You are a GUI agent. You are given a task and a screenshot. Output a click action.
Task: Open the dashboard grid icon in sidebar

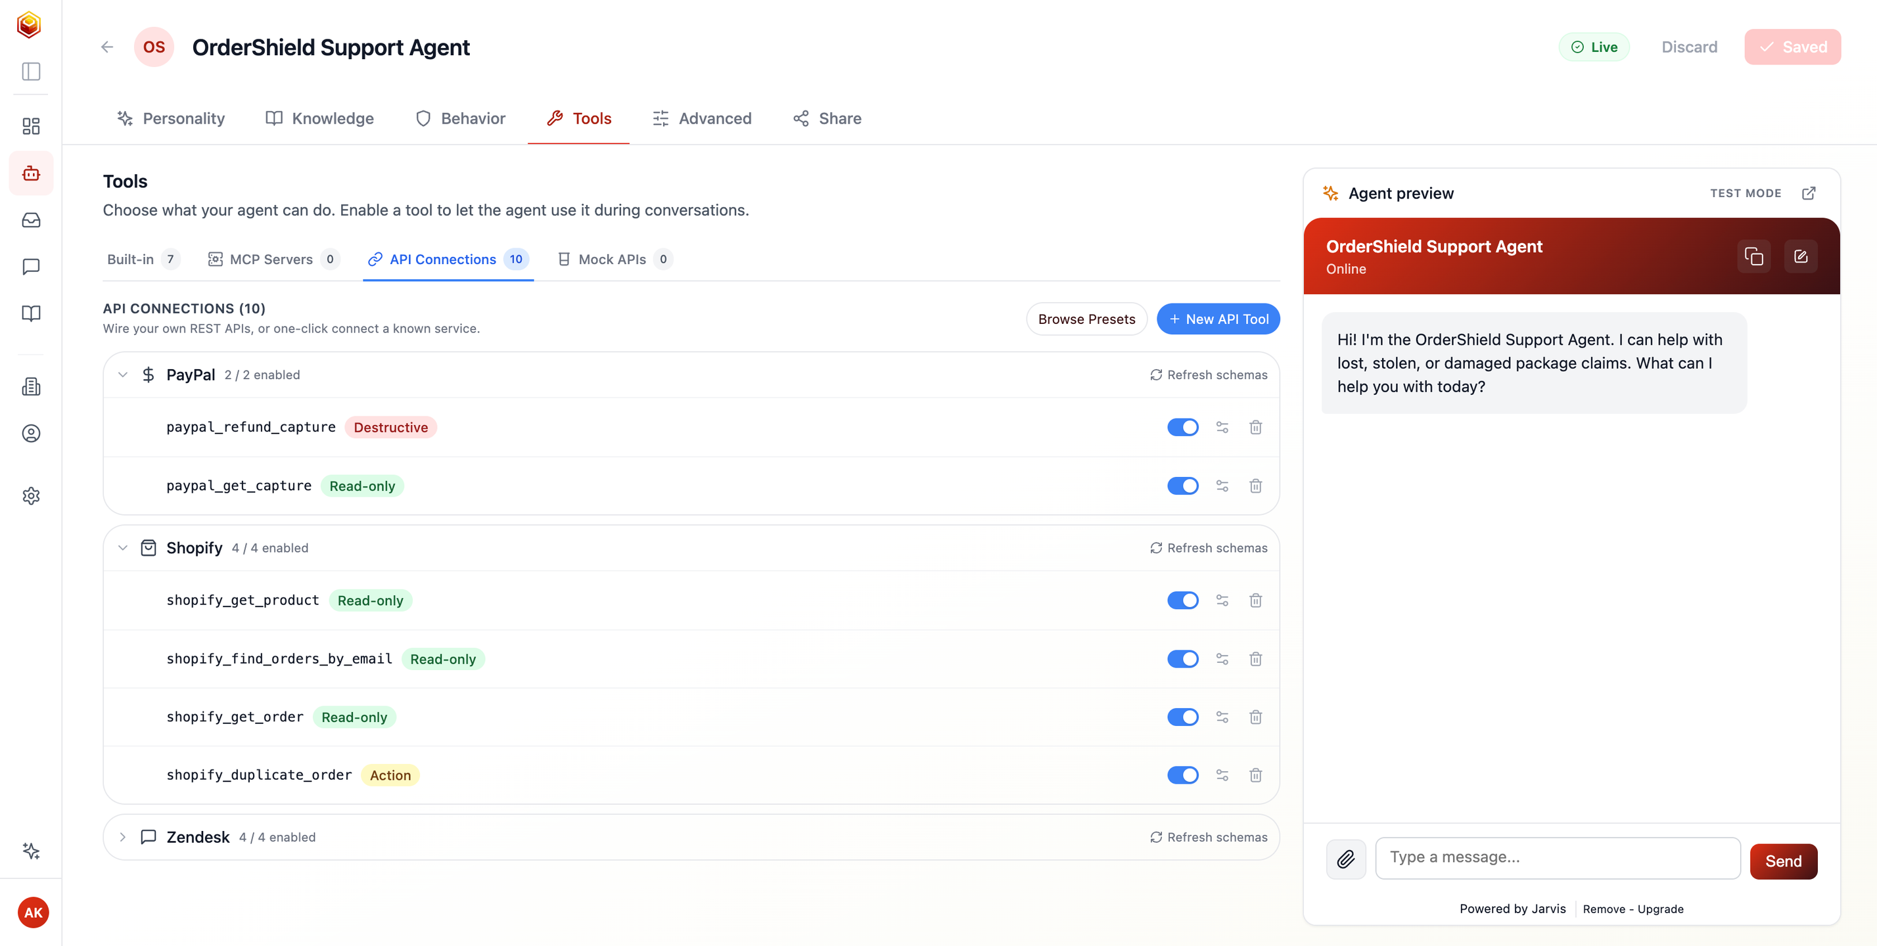[31, 126]
